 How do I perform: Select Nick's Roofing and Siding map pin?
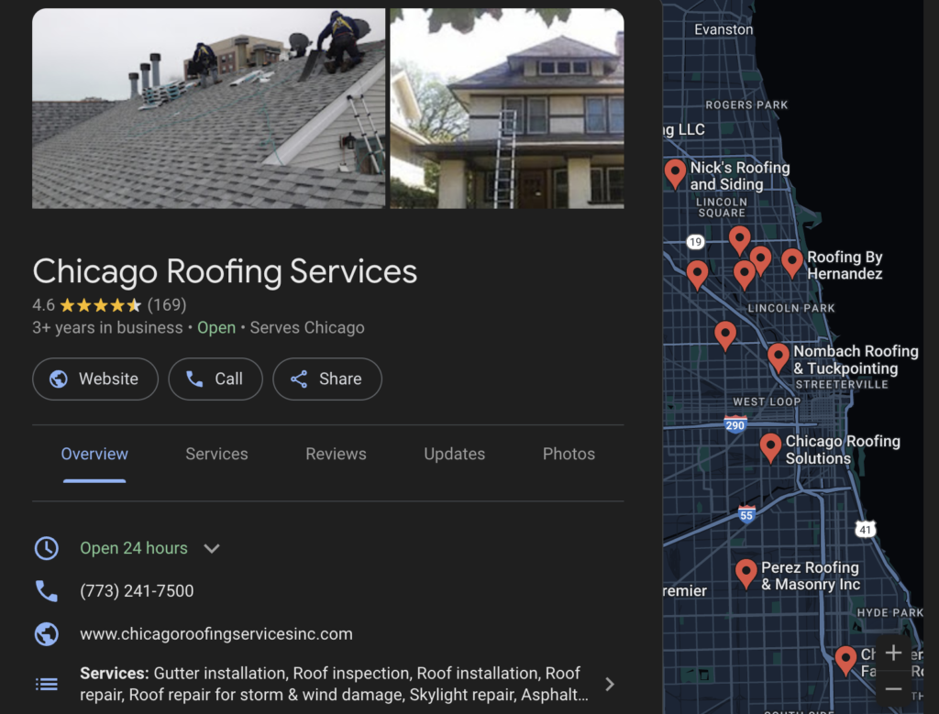(675, 173)
